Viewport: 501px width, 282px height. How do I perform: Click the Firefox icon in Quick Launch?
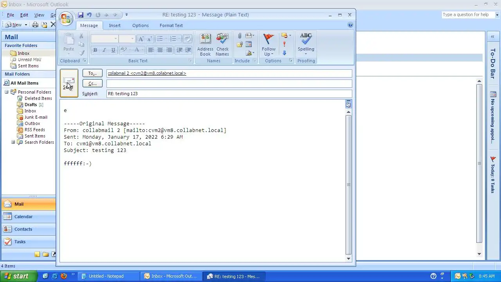[63, 276]
